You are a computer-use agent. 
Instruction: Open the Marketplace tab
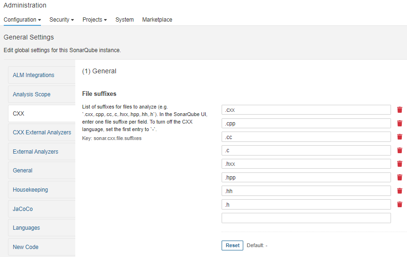tap(157, 20)
